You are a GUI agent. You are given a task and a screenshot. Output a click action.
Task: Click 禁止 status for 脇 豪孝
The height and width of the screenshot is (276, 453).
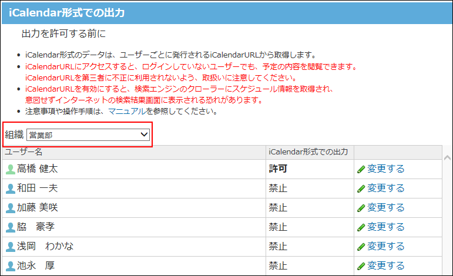(278, 227)
